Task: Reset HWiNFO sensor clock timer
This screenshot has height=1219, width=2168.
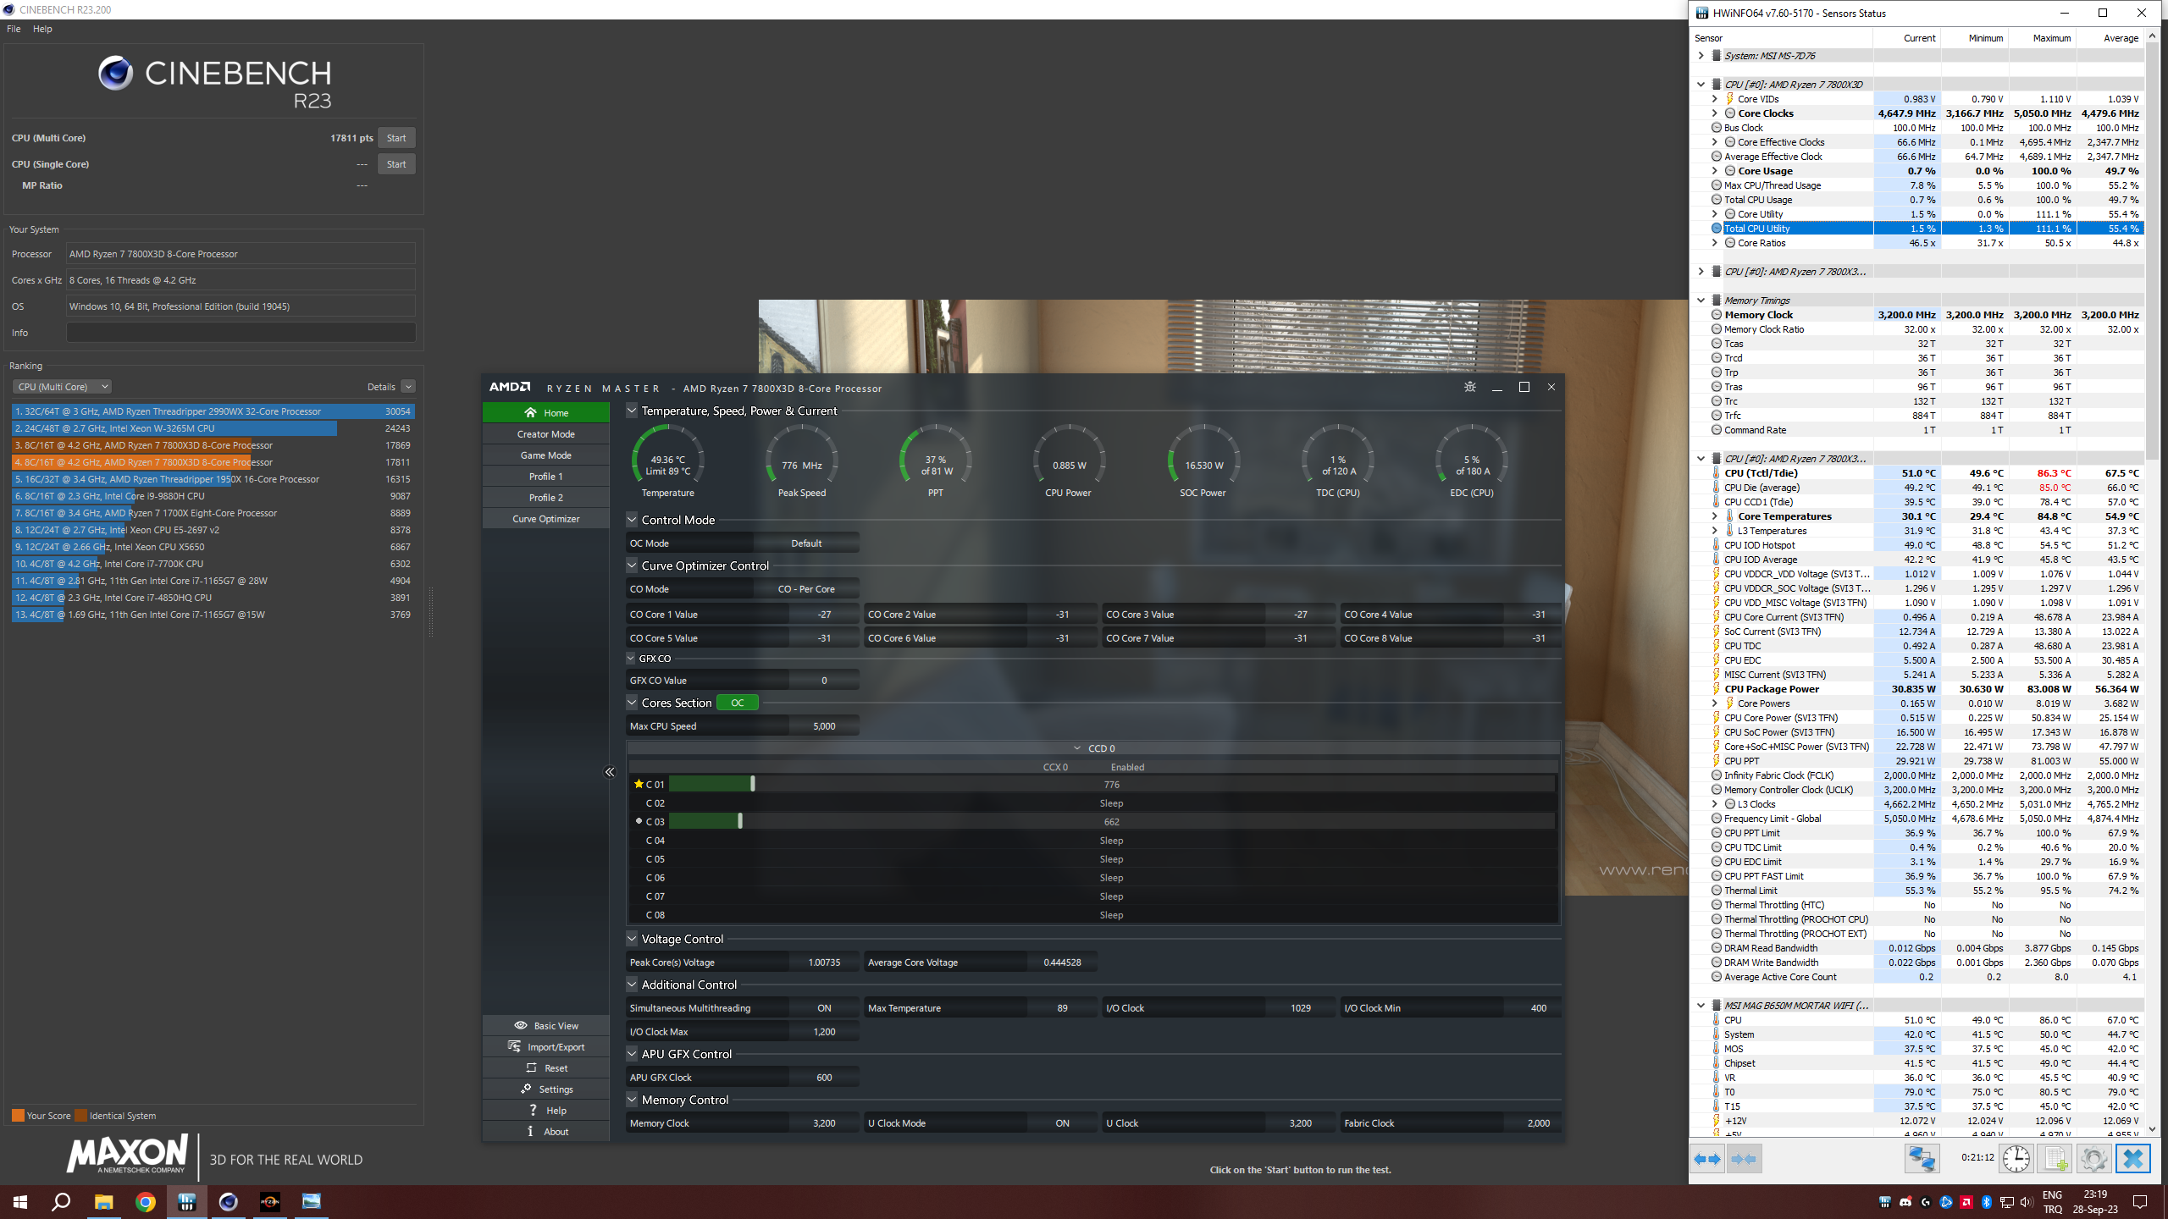Action: 2016,1159
